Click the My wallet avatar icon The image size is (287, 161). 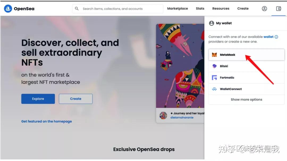212,23
